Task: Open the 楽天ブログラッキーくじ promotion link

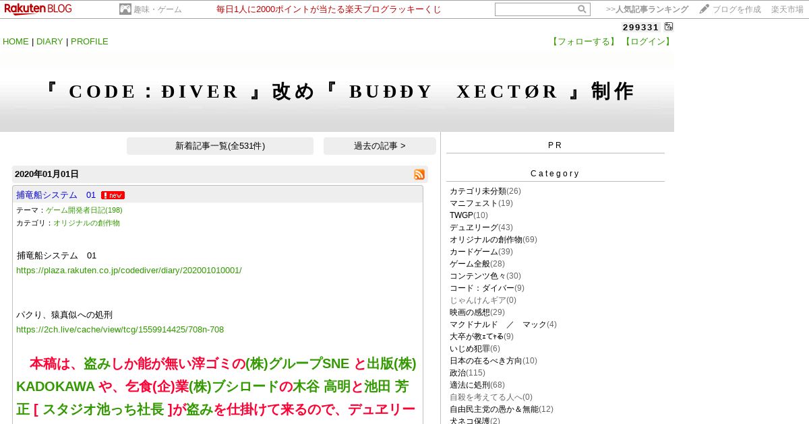Action: point(329,9)
